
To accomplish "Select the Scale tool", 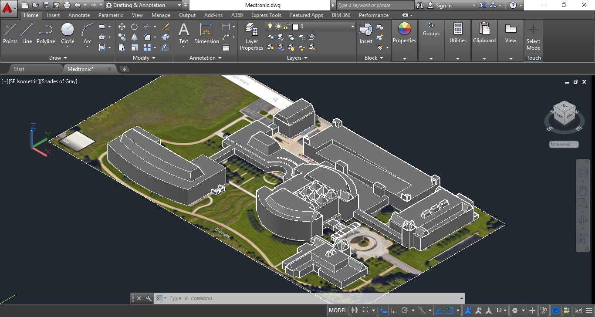I will tap(135, 48).
